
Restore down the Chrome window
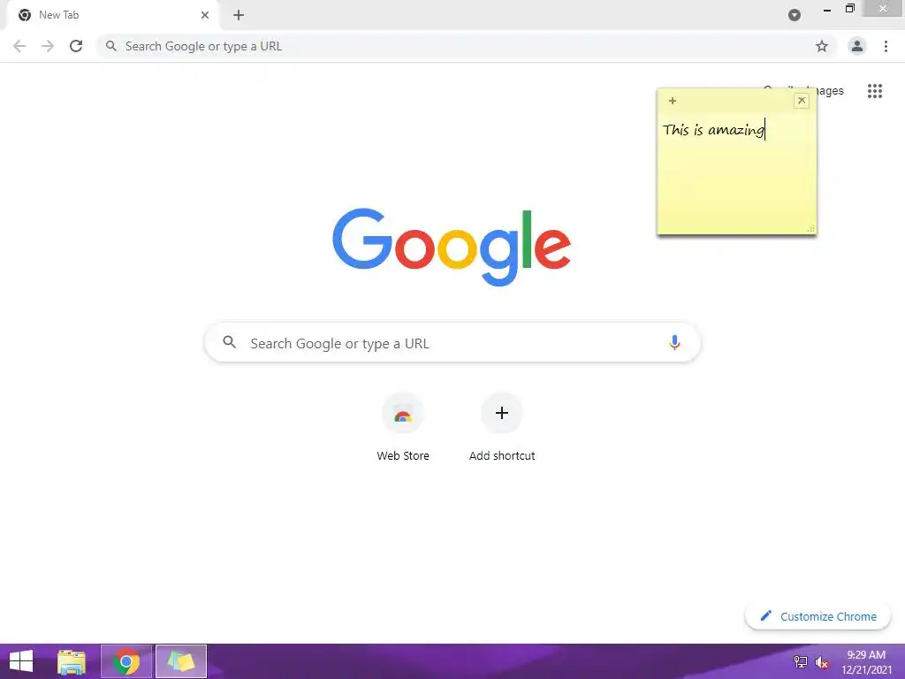click(x=849, y=8)
